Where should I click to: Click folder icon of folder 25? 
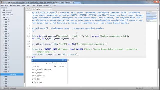[6, 58]
